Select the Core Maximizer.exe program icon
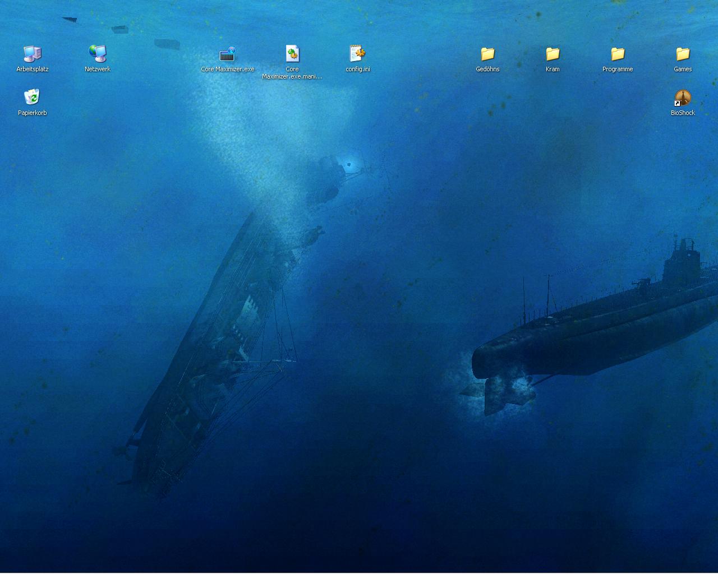This screenshot has width=718, height=574. 227,54
